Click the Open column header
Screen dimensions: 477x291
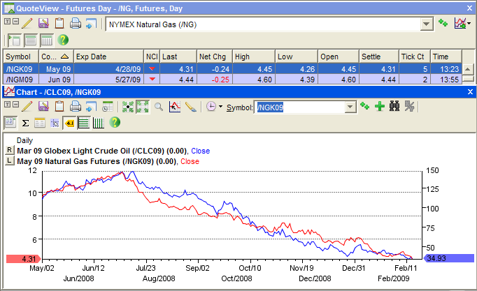pos(339,57)
